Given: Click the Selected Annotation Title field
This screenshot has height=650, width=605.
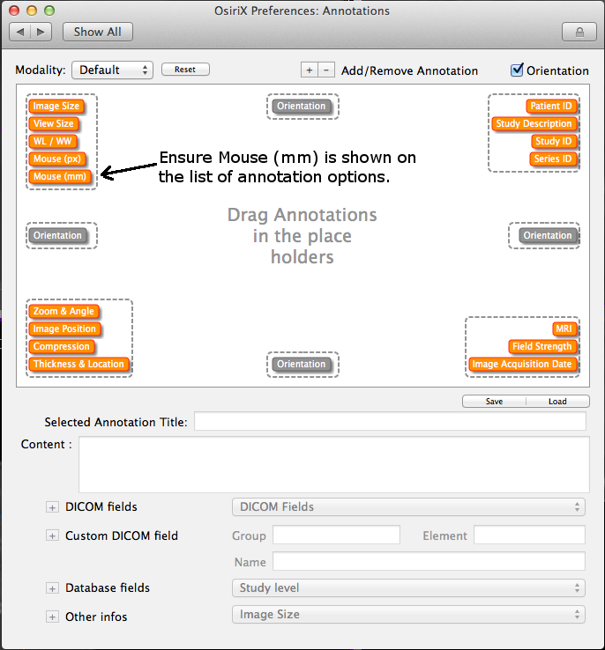Looking at the screenshot, I should [x=390, y=421].
